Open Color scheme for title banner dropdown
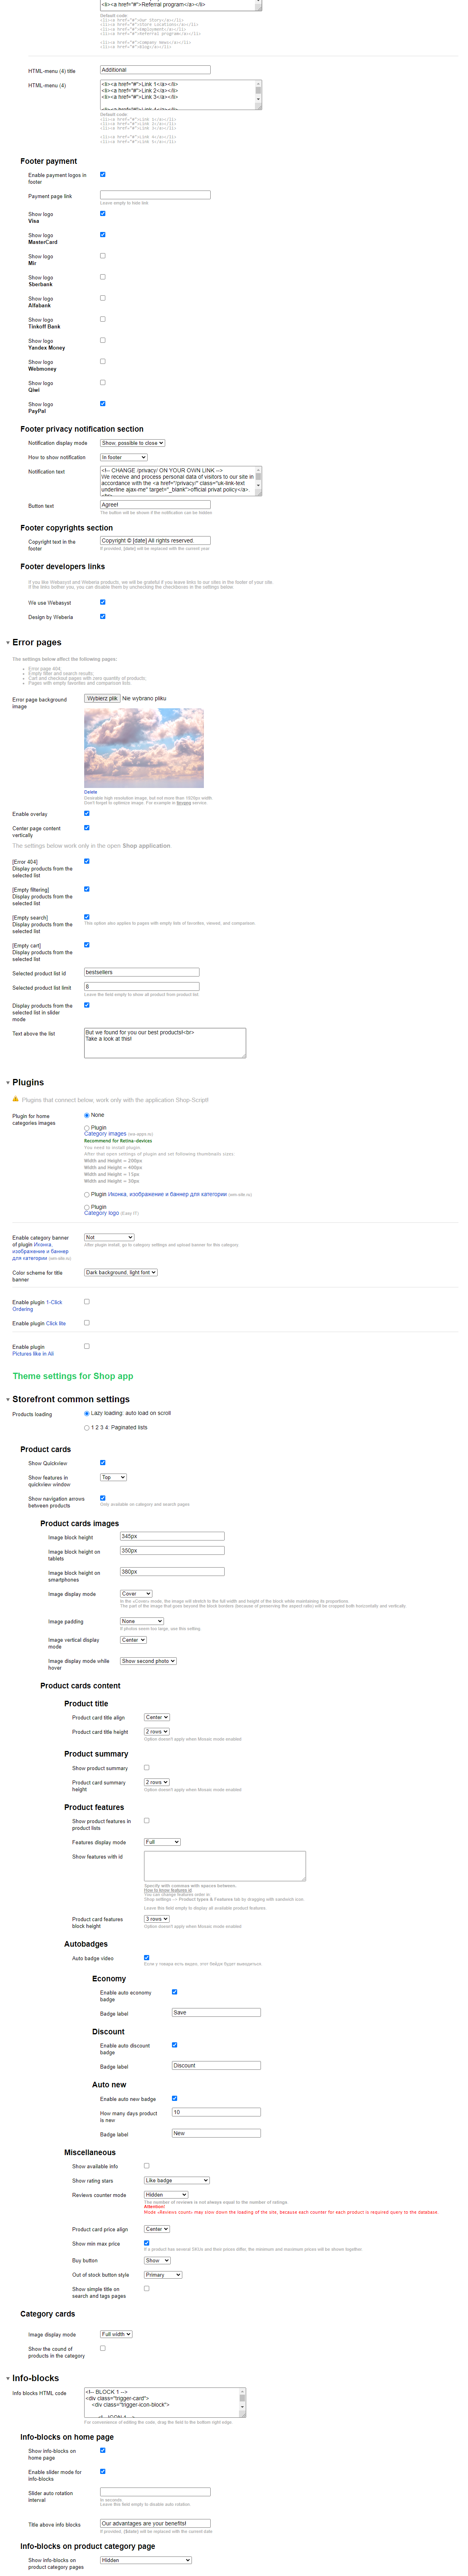This screenshot has width=468, height=2576. pyautogui.click(x=121, y=1273)
